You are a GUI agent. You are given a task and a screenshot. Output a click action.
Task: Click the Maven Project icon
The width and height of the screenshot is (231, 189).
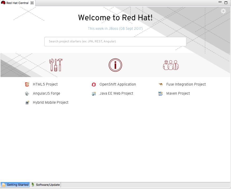click(x=160, y=94)
